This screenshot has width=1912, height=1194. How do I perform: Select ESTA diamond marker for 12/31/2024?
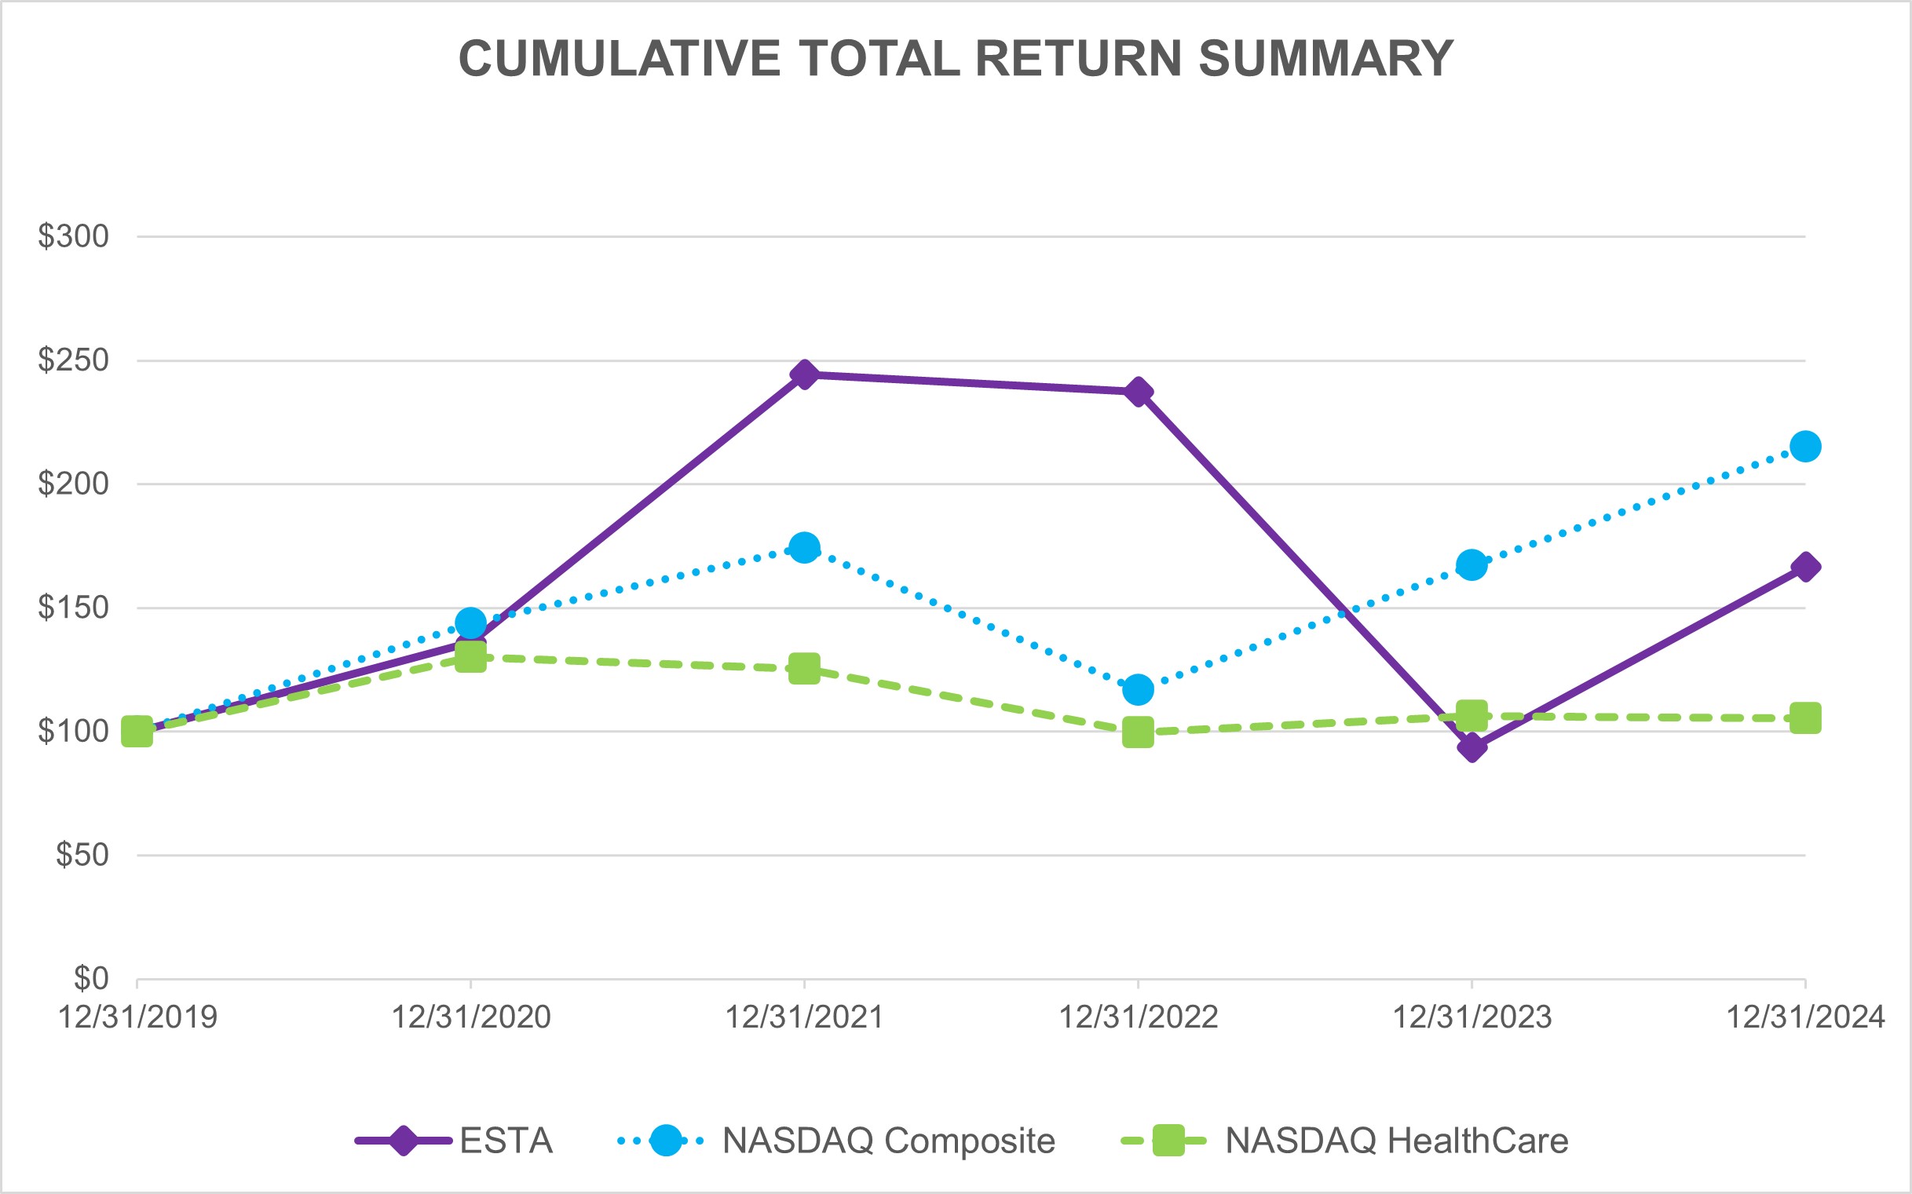click(x=1805, y=567)
